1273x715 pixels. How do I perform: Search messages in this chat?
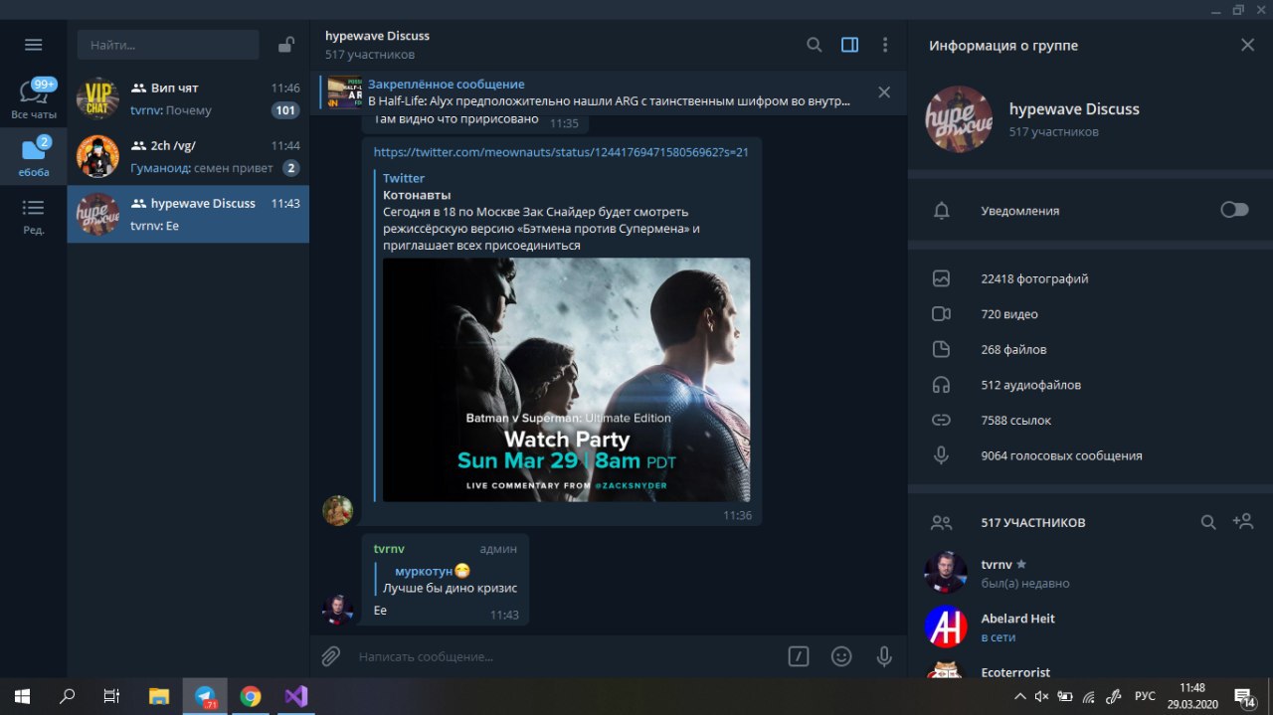tap(814, 45)
